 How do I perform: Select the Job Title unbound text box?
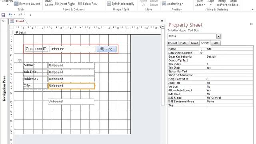click(71, 72)
